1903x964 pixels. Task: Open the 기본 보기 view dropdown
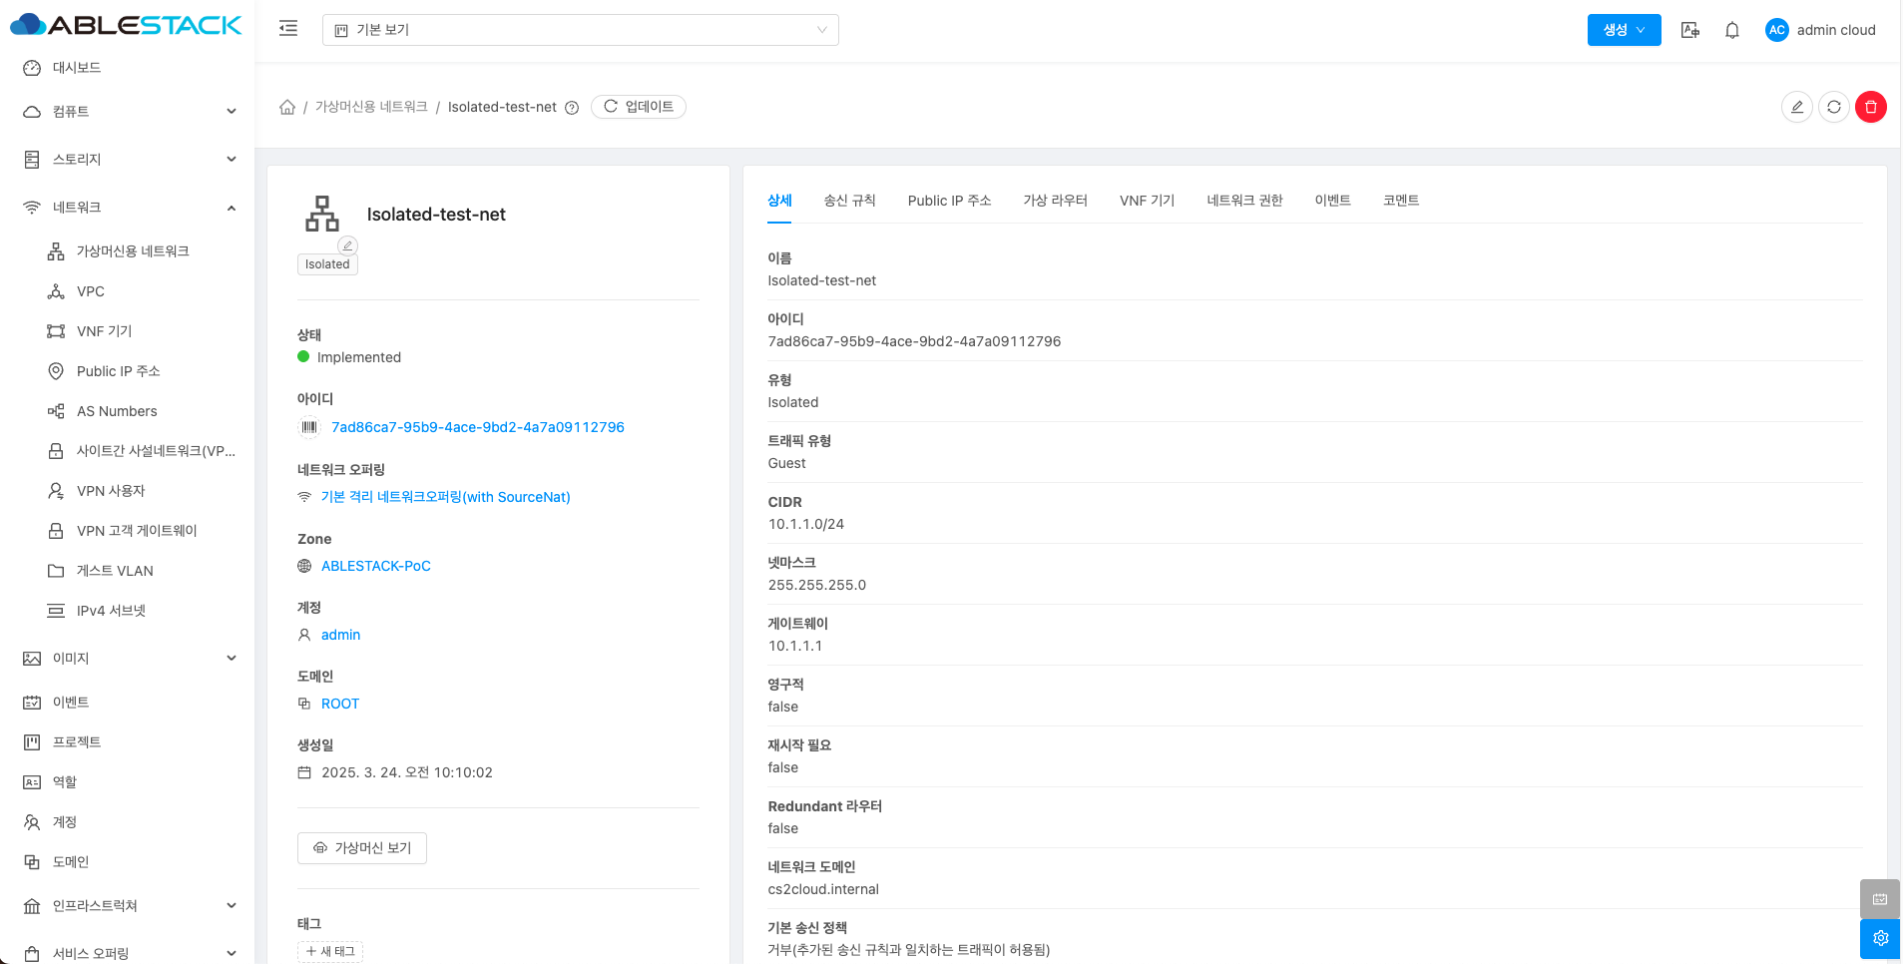(x=580, y=30)
